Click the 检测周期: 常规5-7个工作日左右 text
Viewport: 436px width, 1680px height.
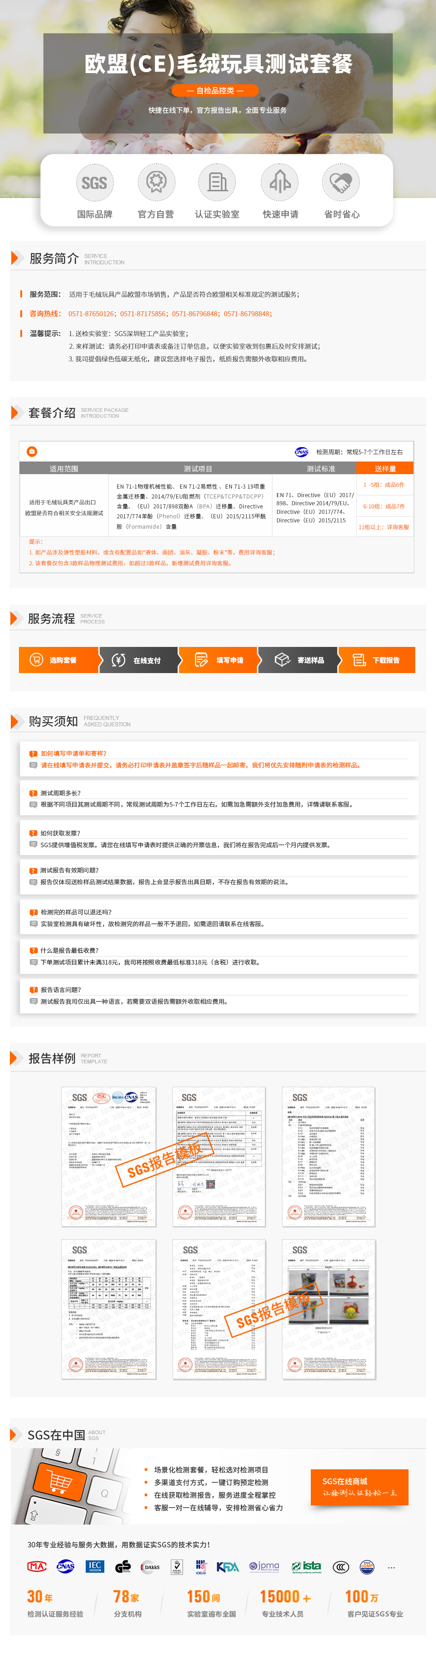[359, 452]
